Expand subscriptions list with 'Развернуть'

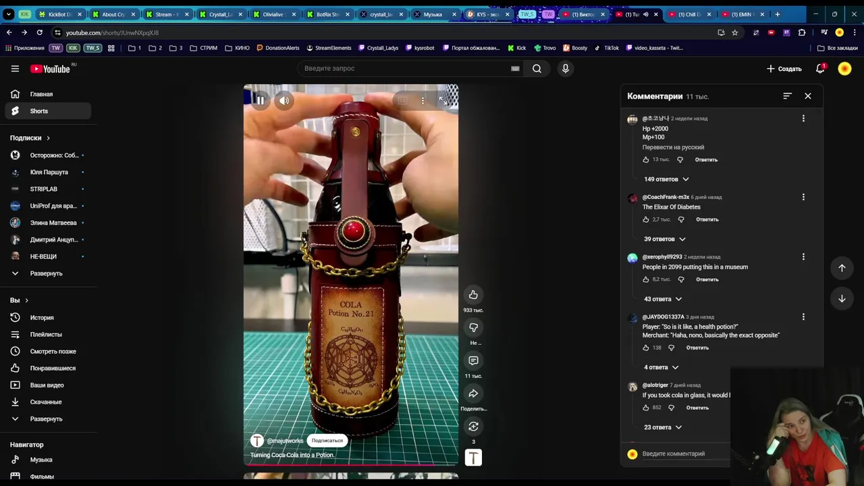coord(47,273)
